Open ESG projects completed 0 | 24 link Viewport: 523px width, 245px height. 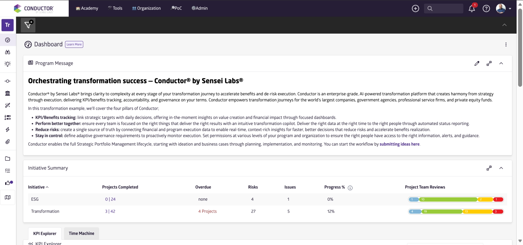pyautogui.click(x=110, y=199)
